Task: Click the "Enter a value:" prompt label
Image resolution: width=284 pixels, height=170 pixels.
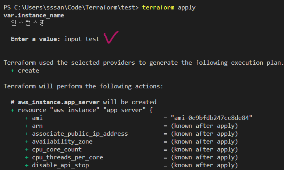Action: coord(36,39)
